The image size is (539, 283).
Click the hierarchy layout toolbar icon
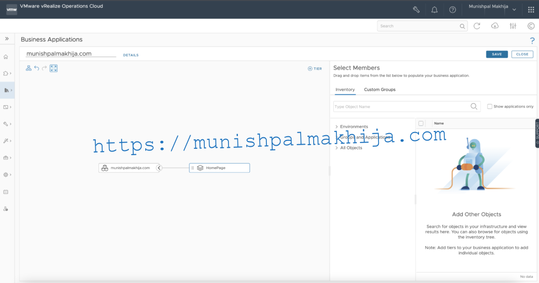[28, 68]
